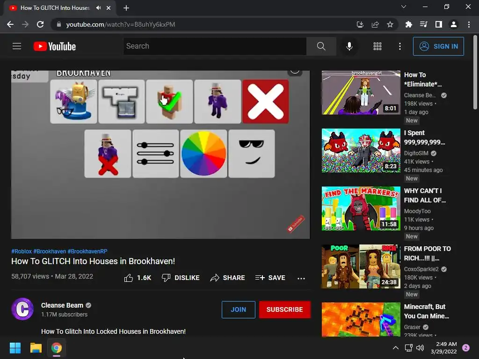This screenshot has height=359, width=479.
Task: Go back with browser back arrow
Action: point(10,24)
